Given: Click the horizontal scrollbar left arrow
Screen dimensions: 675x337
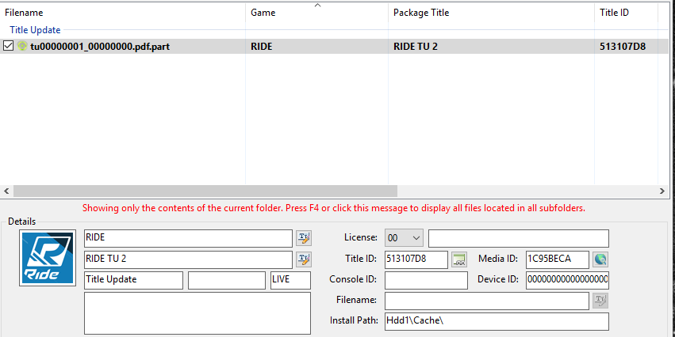Looking at the screenshot, I should 7,191.
